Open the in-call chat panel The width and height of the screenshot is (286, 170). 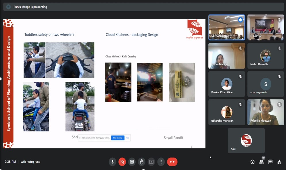click(270, 162)
